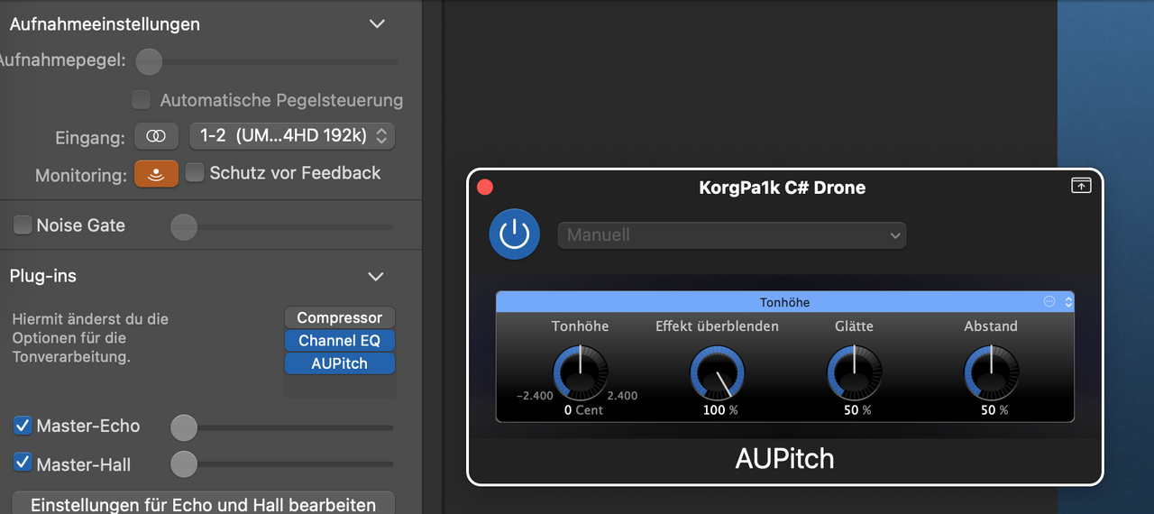Click the Tonhöhe pitch knob
Screen dimensions: 1154x514
coord(580,372)
